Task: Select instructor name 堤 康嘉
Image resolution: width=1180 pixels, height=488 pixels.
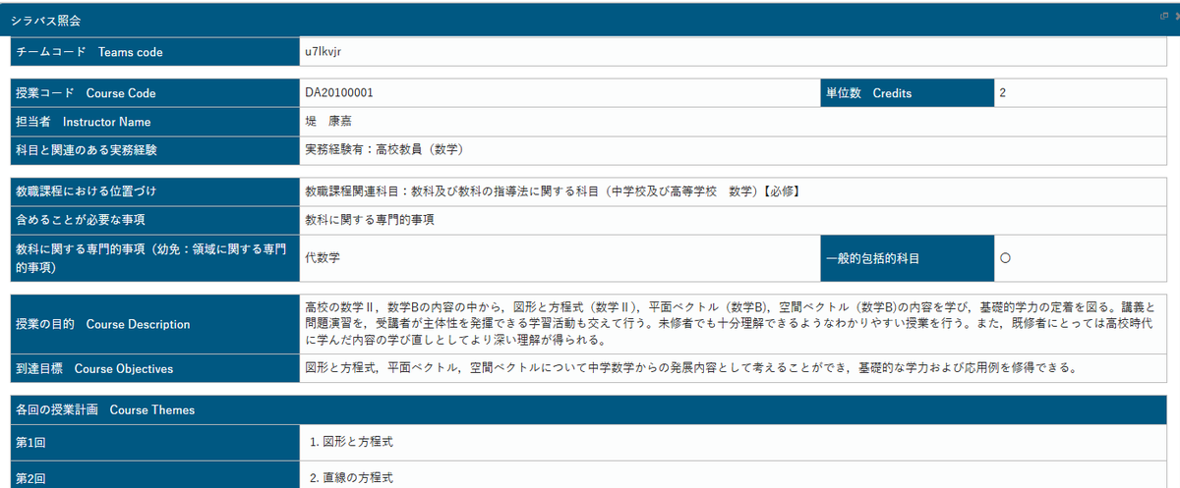Action: click(x=329, y=122)
